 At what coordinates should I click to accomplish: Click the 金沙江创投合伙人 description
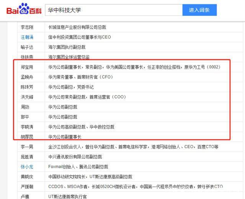point(133,147)
